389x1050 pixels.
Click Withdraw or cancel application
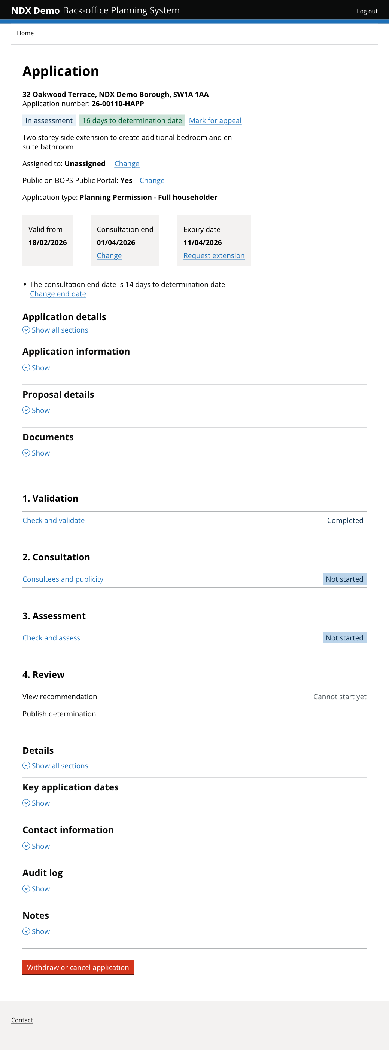(78, 967)
